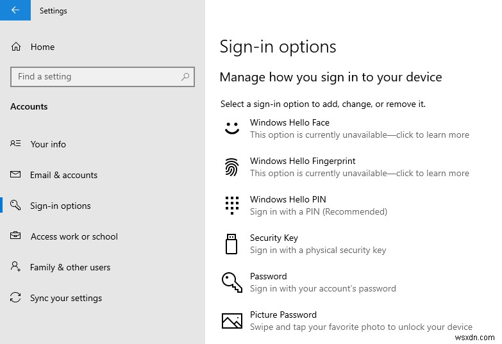Go to Email & accounts
502x344 pixels.
[103, 175]
